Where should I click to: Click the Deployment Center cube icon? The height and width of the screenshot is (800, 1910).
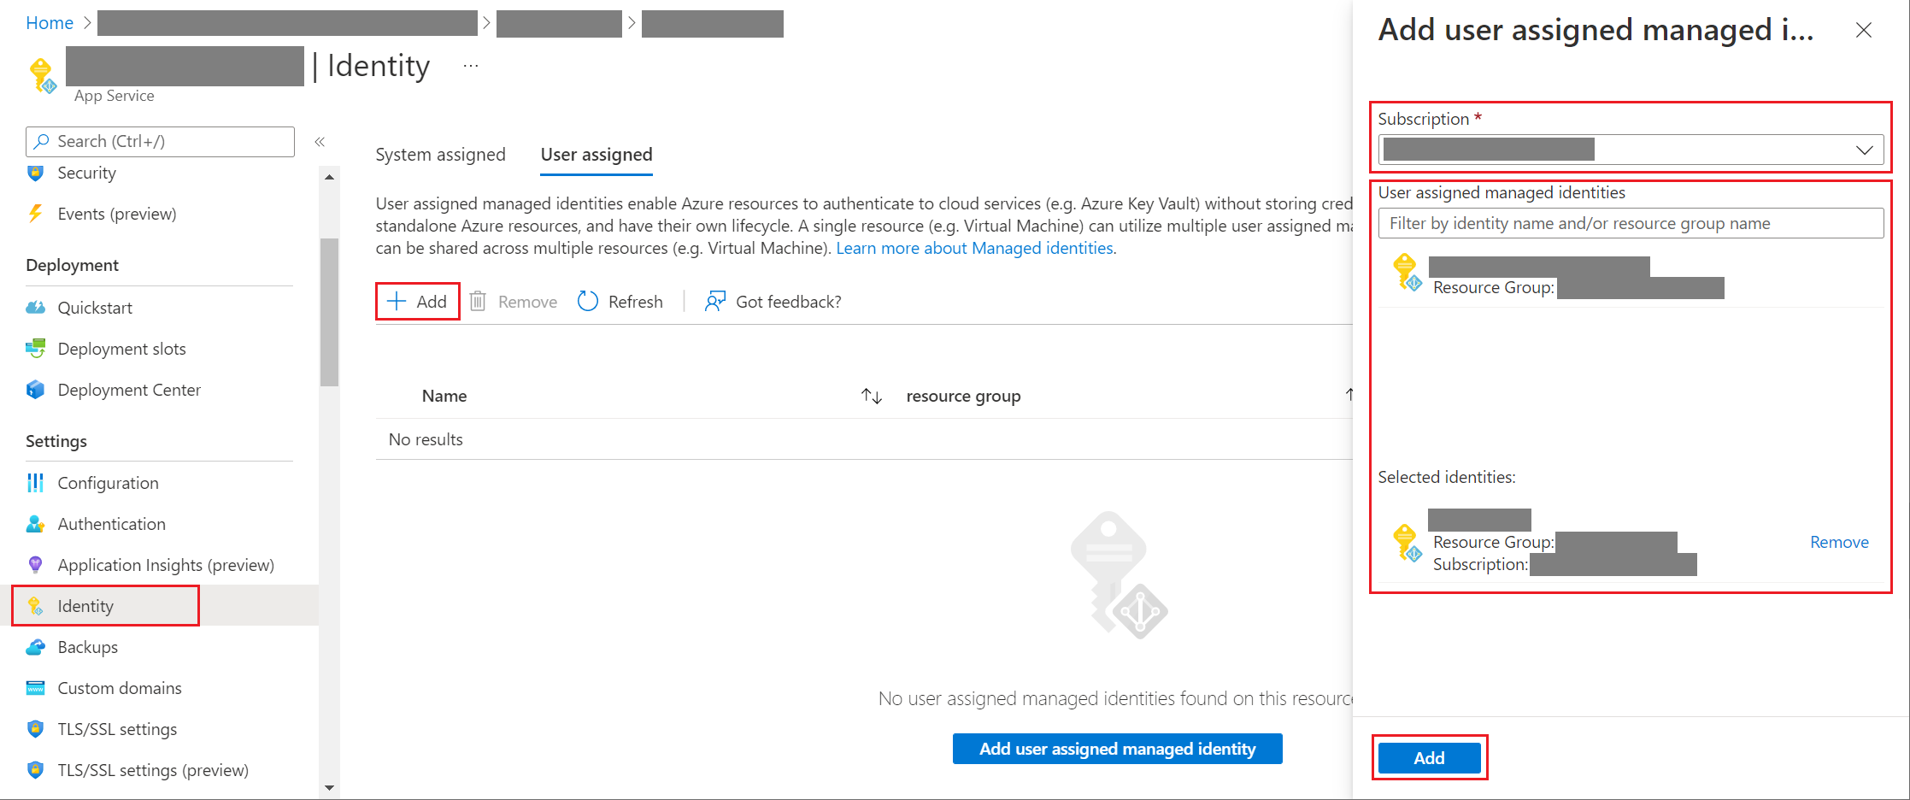pyautogui.click(x=35, y=390)
